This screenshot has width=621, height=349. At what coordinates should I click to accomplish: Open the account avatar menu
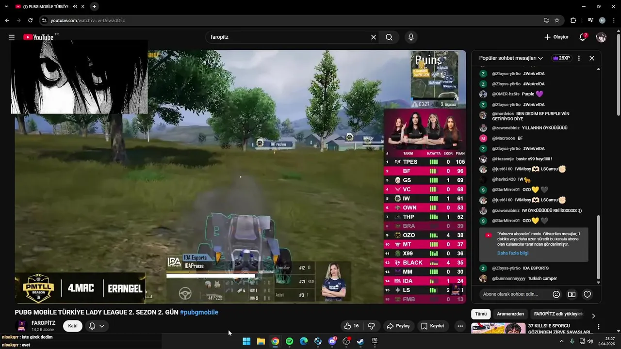point(601,37)
